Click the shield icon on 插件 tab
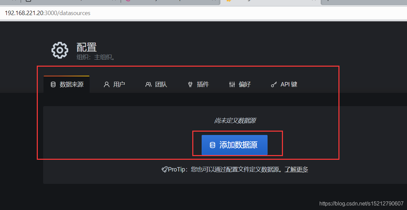 pyautogui.click(x=190, y=84)
